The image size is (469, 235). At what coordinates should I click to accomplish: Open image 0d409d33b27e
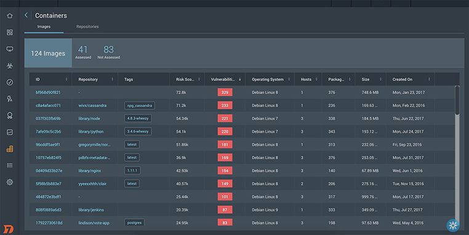click(49, 171)
